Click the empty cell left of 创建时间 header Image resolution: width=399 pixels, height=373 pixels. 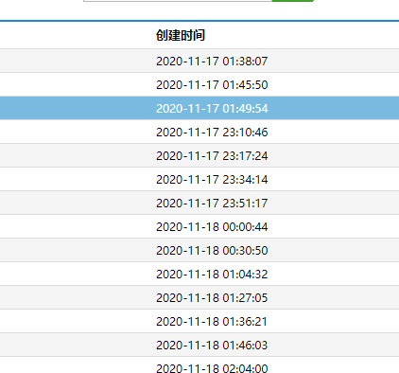(76, 35)
